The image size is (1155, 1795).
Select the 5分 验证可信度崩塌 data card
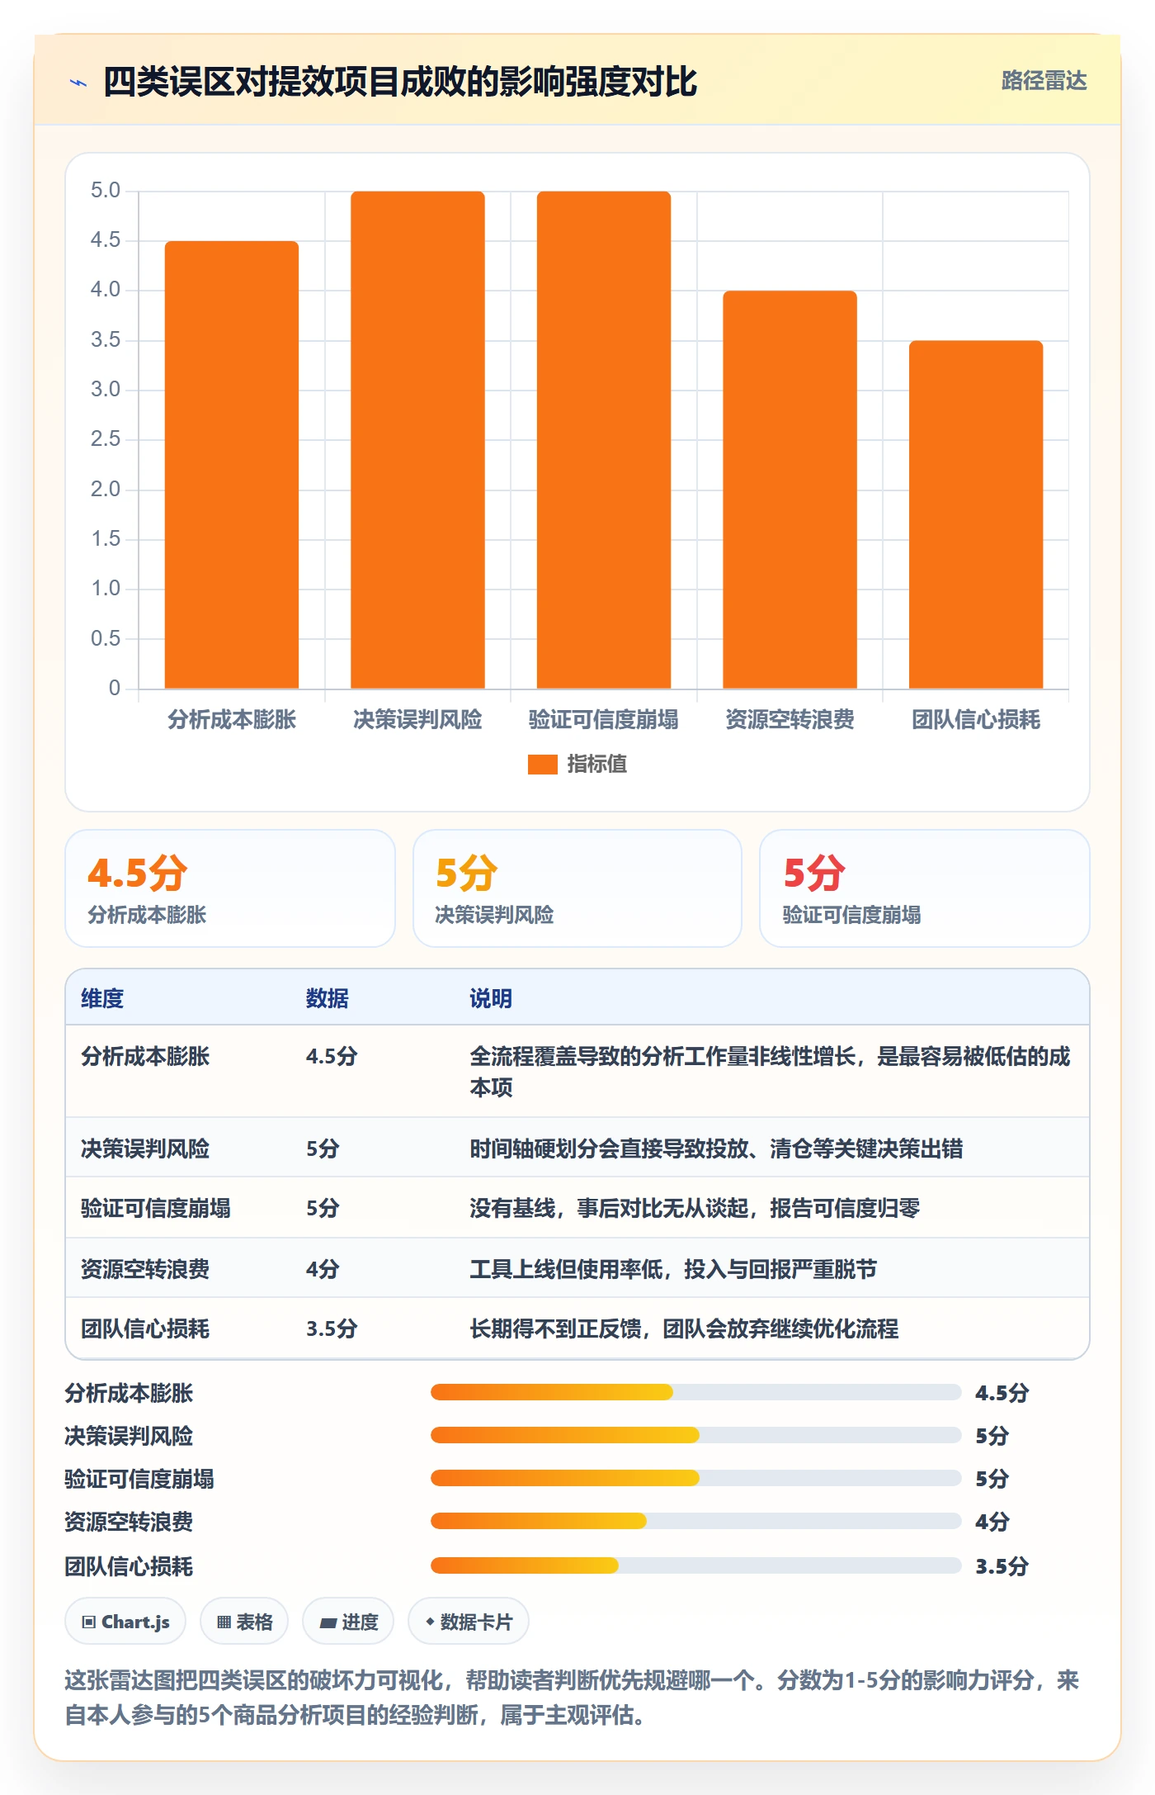pyautogui.click(x=925, y=888)
